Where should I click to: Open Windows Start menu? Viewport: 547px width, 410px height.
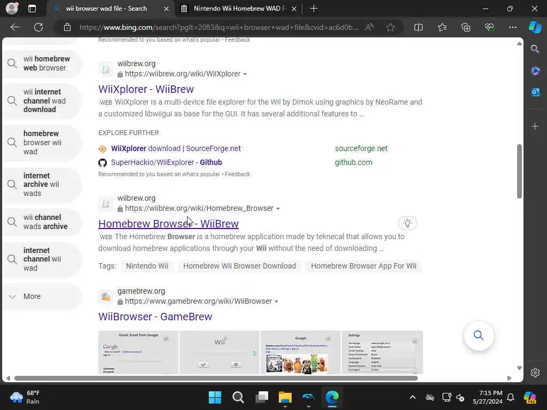(x=215, y=397)
